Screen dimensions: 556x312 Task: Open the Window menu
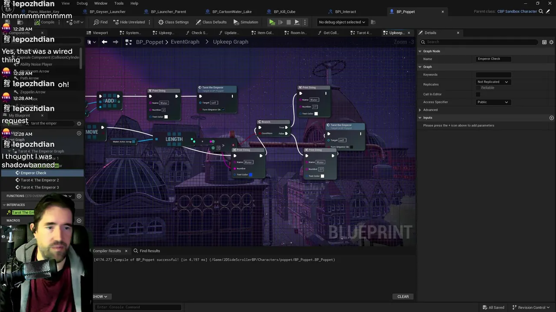[101, 3]
